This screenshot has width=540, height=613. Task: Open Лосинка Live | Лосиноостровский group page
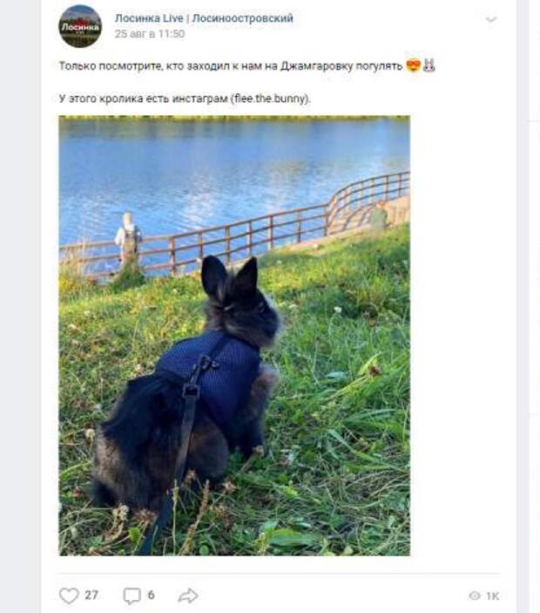[204, 18]
